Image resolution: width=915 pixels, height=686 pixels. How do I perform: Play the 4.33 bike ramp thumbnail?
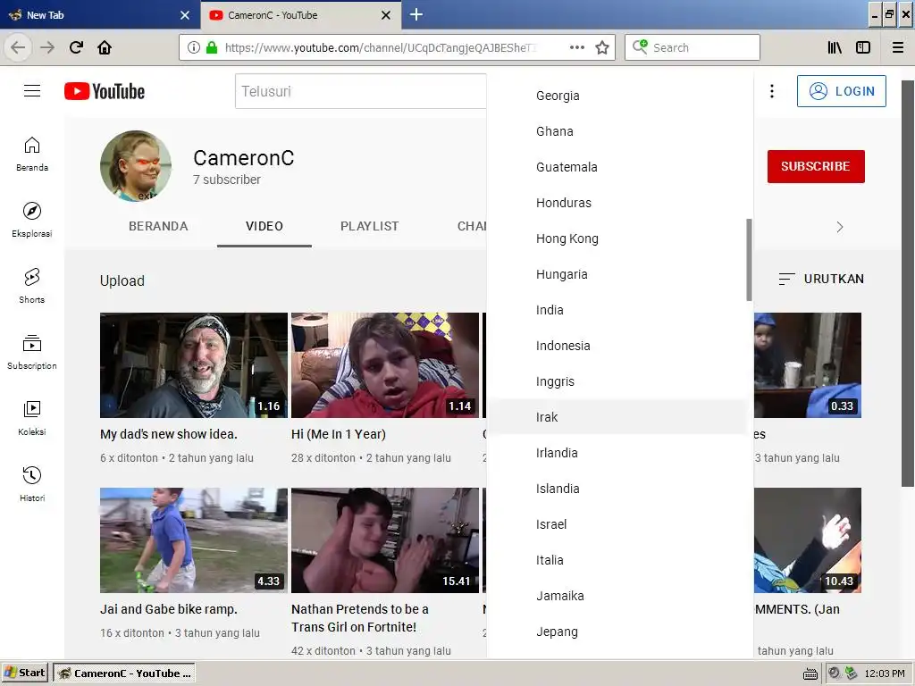point(194,540)
